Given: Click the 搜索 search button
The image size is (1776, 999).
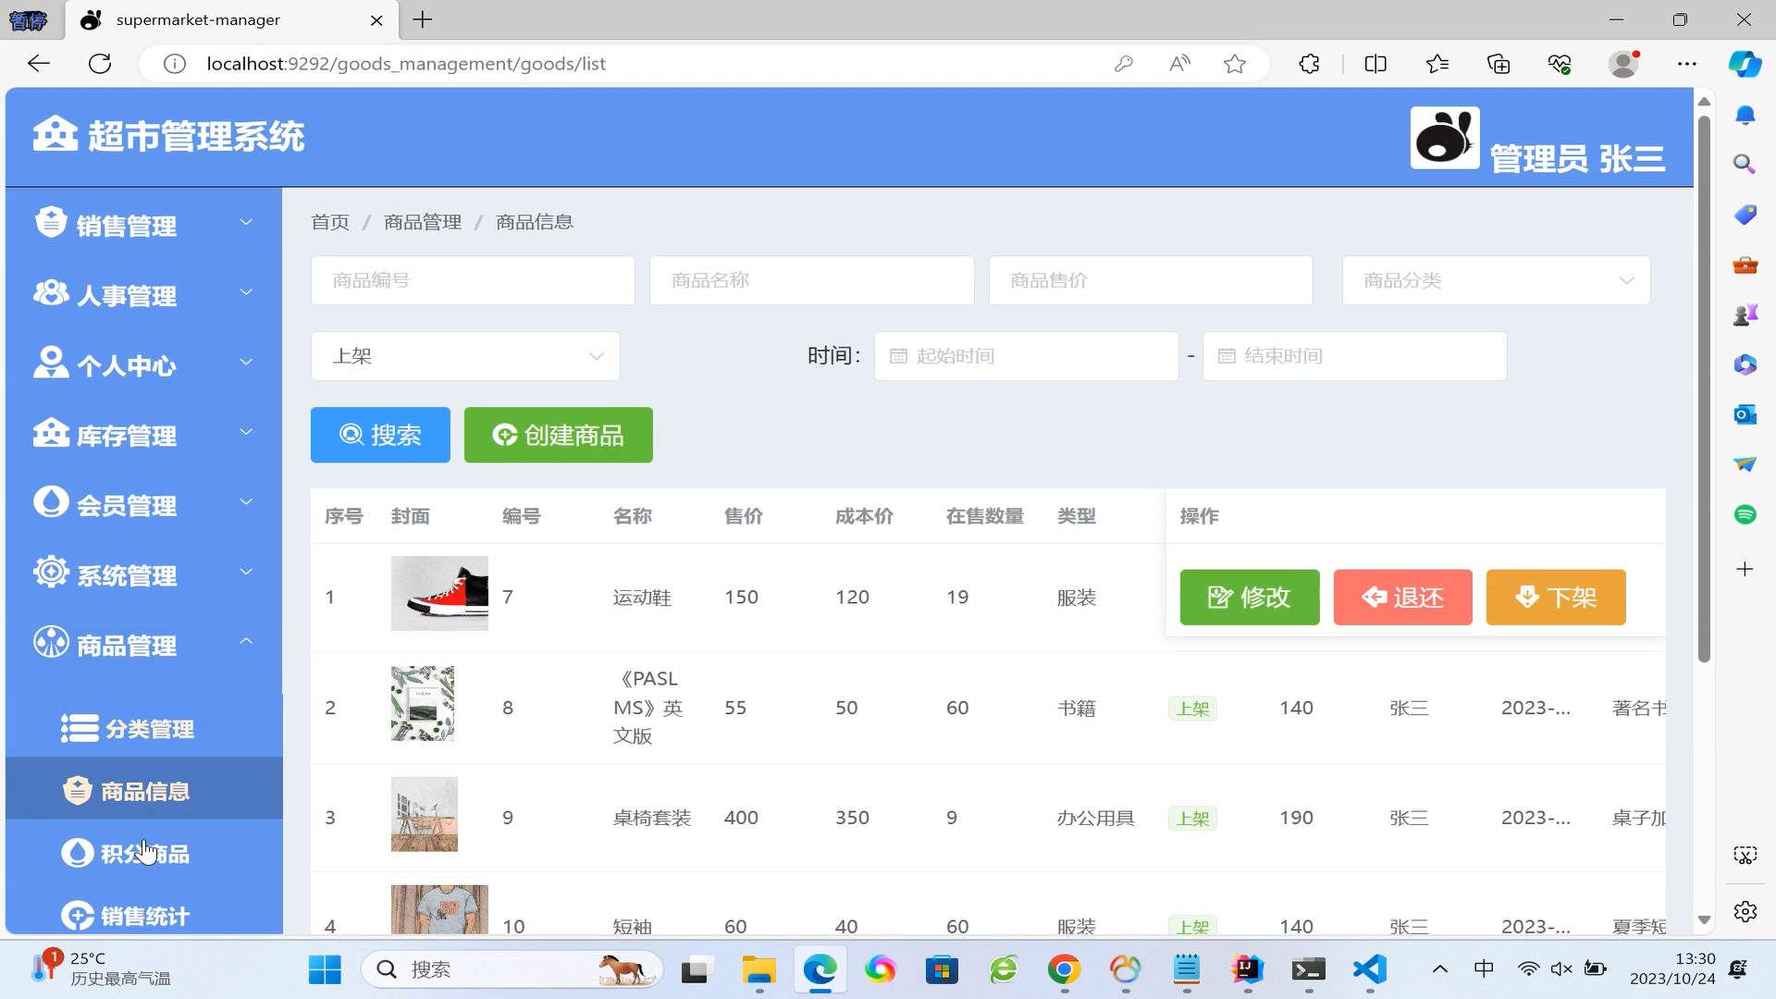Looking at the screenshot, I should (380, 435).
